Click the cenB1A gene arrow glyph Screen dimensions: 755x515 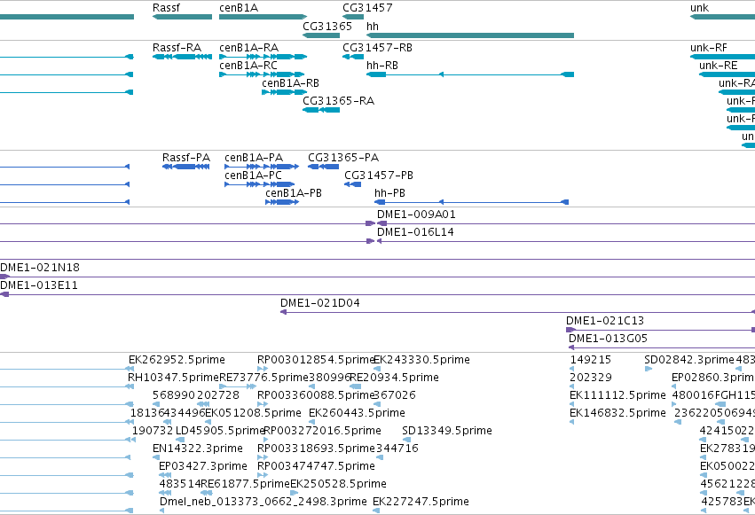point(263,17)
